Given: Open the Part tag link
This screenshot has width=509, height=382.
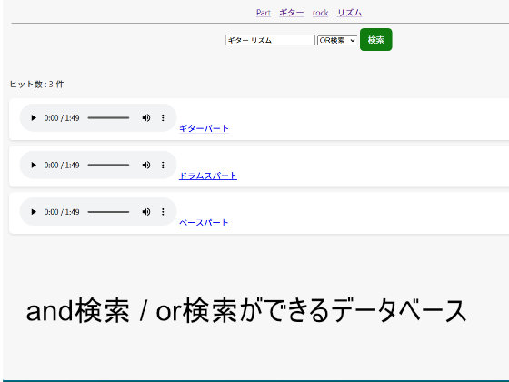Looking at the screenshot, I should [x=264, y=13].
